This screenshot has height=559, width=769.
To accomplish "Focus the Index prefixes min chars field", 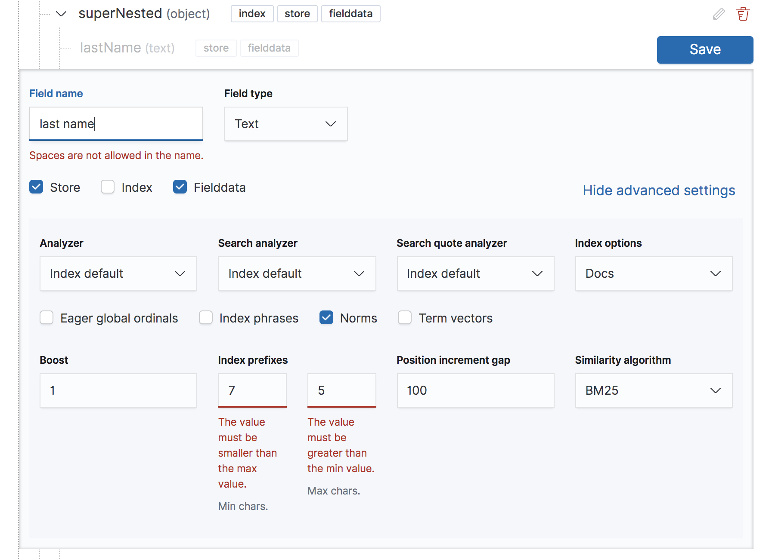I will tap(252, 390).
